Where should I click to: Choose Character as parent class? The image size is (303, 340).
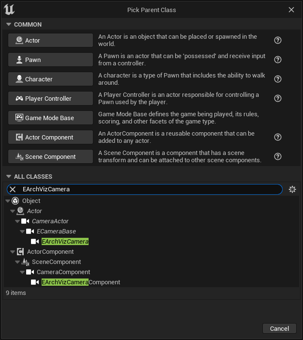[x=50, y=79]
